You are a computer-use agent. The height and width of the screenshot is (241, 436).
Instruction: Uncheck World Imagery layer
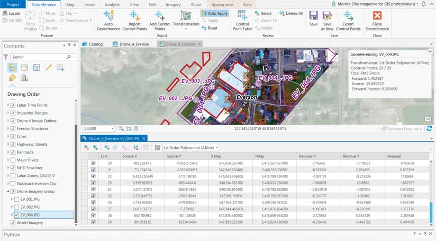pos(13,223)
